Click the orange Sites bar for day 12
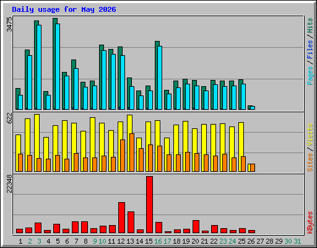The image size is (317, 248). (x=123, y=156)
